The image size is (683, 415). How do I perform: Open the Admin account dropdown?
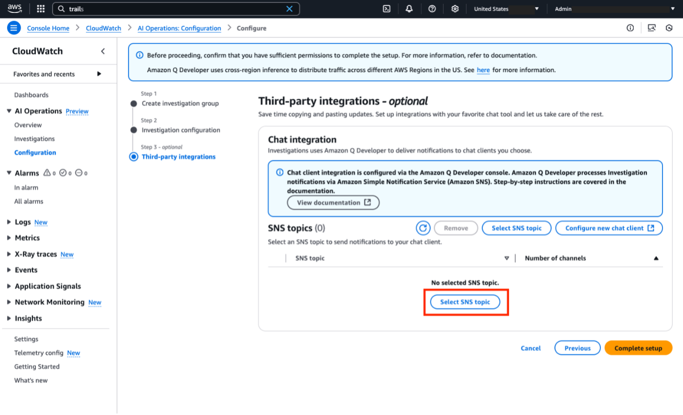click(x=614, y=9)
